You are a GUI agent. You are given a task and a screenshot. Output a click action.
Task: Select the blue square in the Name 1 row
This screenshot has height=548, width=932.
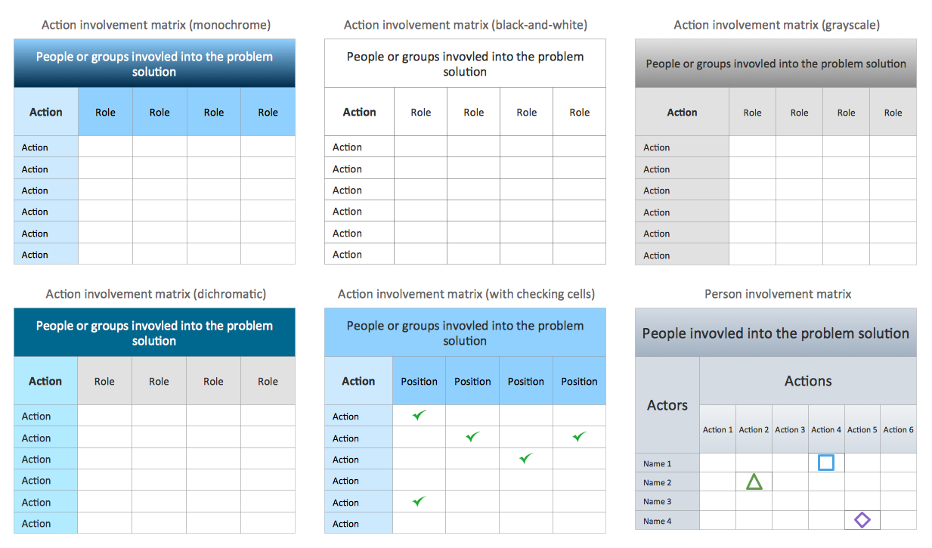pyautogui.click(x=826, y=463)
